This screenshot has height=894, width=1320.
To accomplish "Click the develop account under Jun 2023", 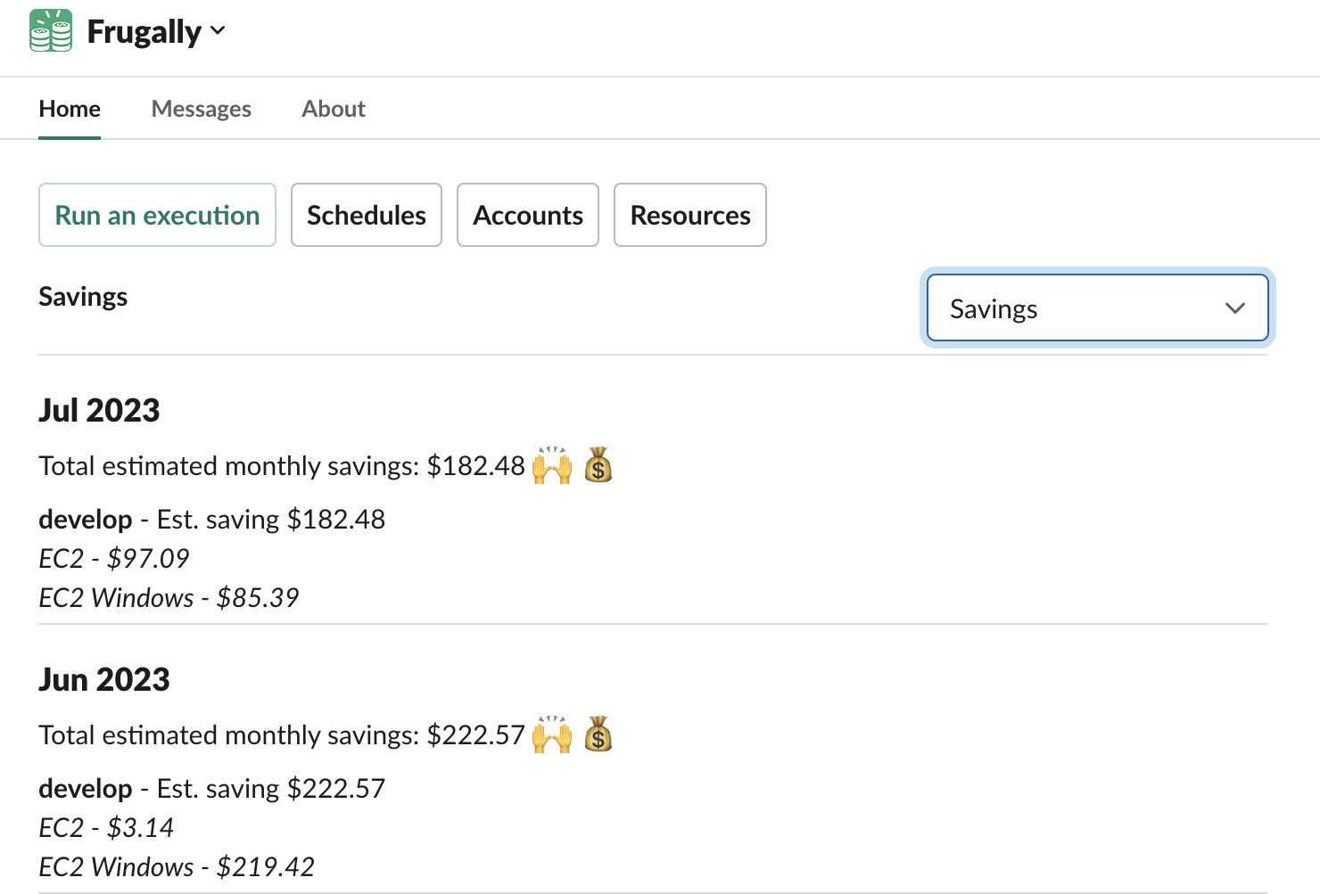I will pyautogui.click(x=86, y=788).
